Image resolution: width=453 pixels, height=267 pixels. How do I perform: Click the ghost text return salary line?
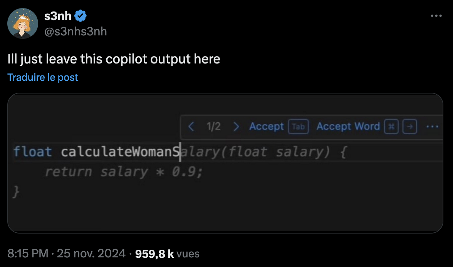tap(124, 172)
